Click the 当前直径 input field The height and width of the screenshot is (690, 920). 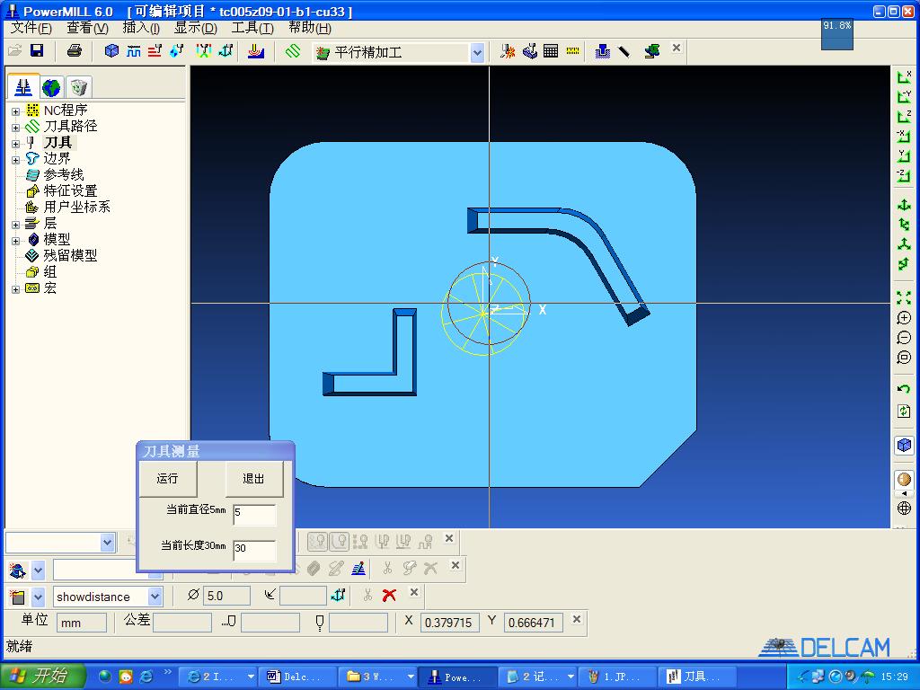click(x=254, y=513)
